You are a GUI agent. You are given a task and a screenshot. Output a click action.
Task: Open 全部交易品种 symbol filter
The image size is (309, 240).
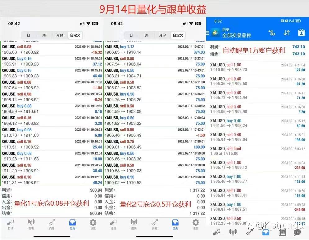pyautogui.click(x=237, y=35)
